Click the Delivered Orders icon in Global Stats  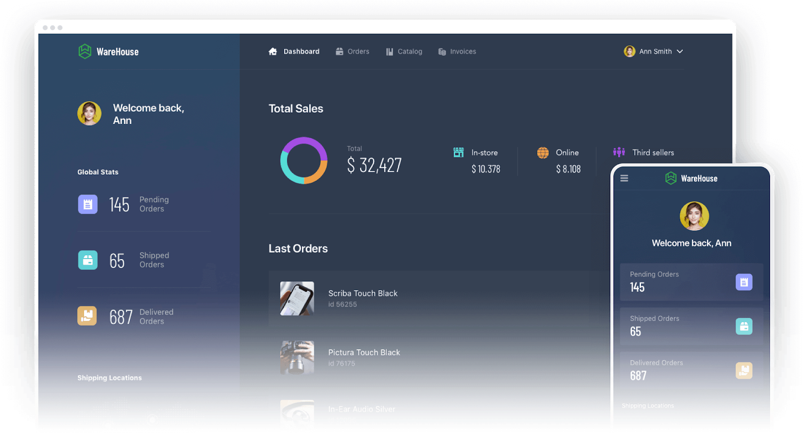tap(87, 316)
